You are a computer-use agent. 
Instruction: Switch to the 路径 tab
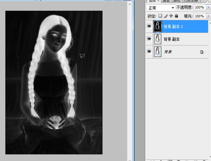click(x=177, y=1)
